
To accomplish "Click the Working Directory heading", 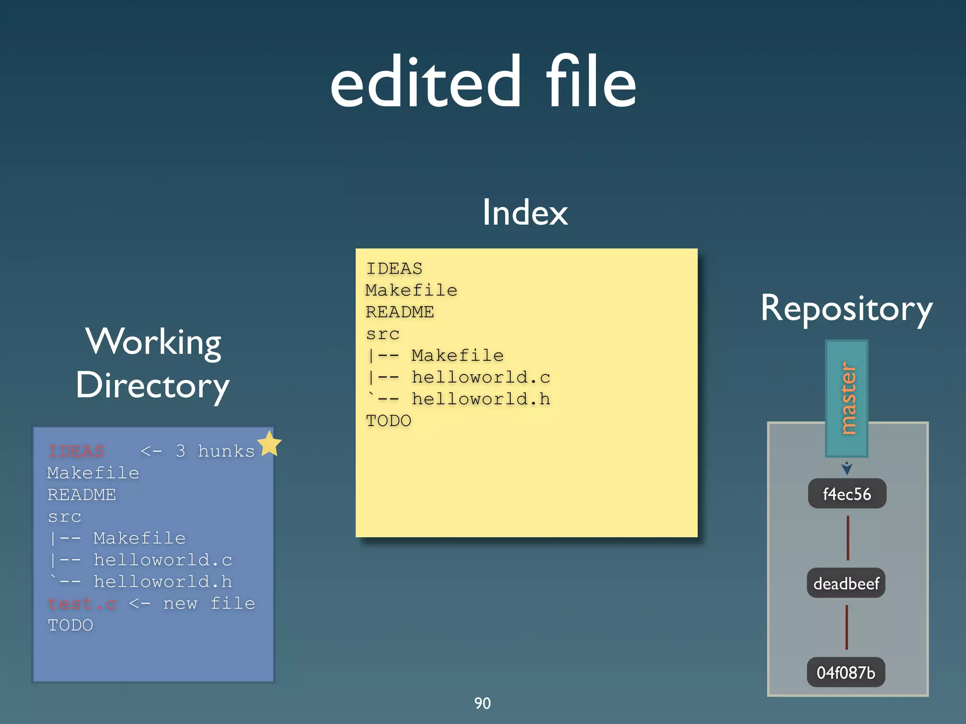I will [153, 363].
